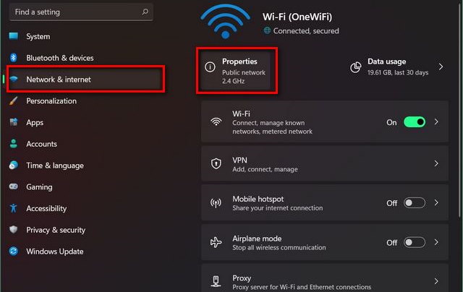Click the Time & language globe icon

pyautogui.click(x=13, y=166)
